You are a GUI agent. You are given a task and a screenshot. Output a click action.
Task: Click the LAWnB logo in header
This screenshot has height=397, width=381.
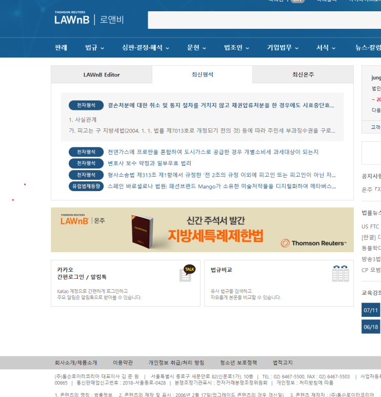89,18
